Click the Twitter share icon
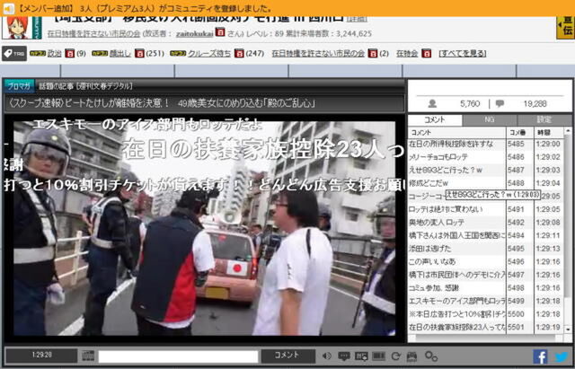 pos(562,356)
